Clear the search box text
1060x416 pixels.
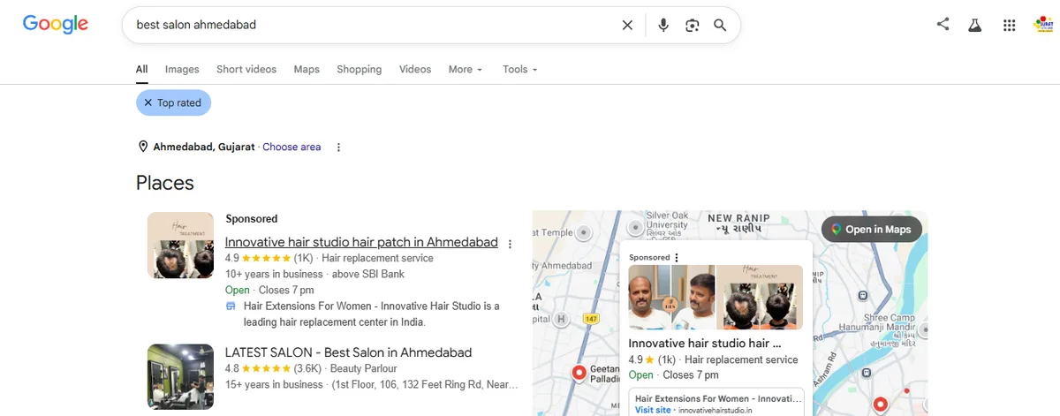click(627, 25)
